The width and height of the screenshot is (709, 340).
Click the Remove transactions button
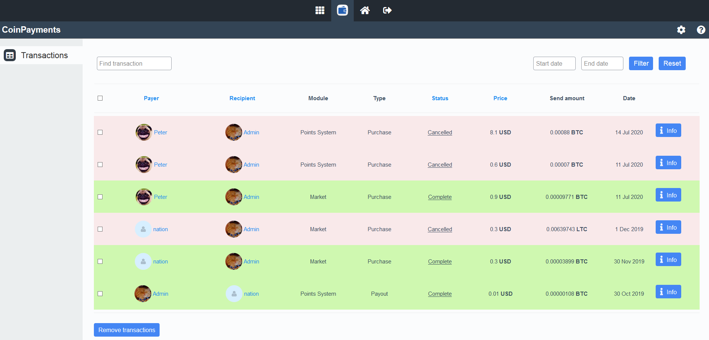127,330
